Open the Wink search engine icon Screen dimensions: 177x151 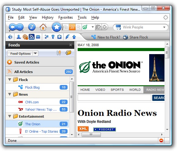[x=118, y=27]
